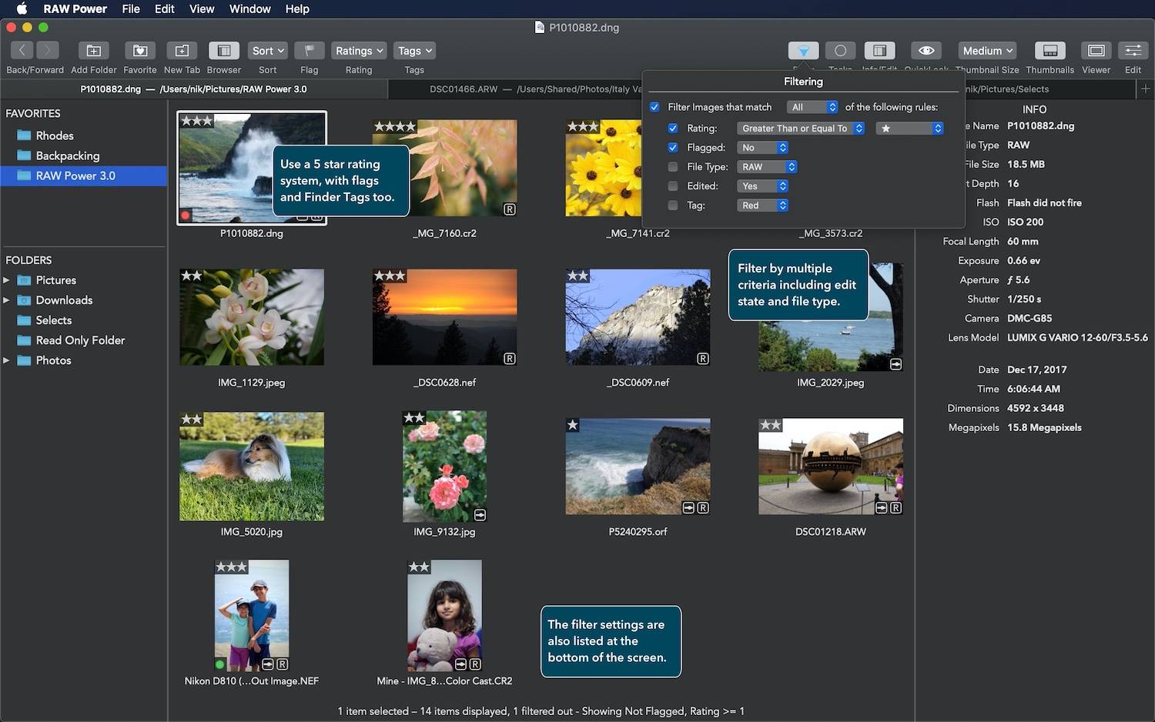
Task: Click edited badge on IMG_2029.jpeg
Action: (x=896, y=364)
